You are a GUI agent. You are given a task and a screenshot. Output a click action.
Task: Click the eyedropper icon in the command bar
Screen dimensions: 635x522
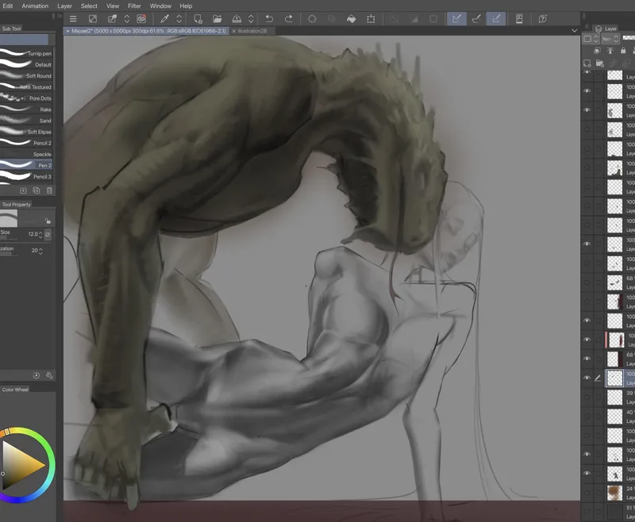click(164, 18)
